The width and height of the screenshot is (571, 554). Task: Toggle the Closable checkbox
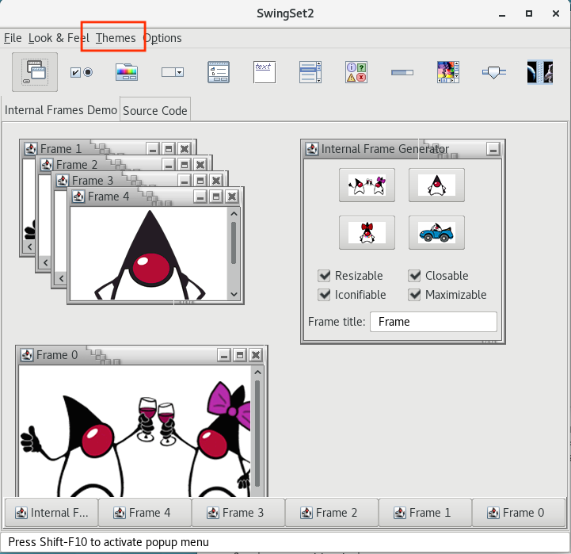click(x=415, y=276)
